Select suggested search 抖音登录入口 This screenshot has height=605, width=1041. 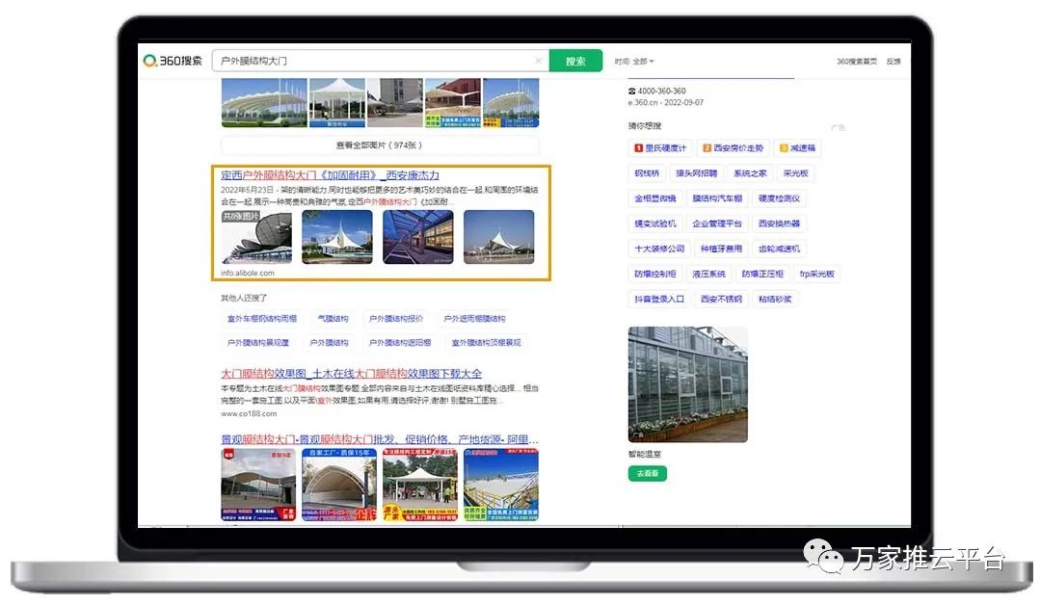point(659,299)
